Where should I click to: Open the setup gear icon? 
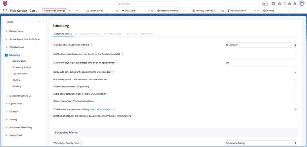click(x=290, y=4)
